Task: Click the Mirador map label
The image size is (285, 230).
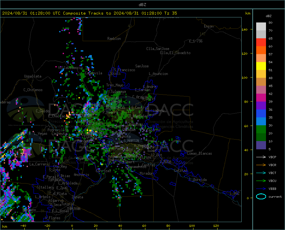Action: point(146,173)
